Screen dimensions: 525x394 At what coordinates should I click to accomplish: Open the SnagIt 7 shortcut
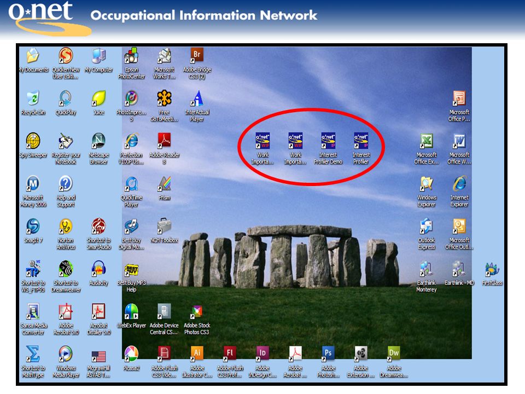[33, 226]
